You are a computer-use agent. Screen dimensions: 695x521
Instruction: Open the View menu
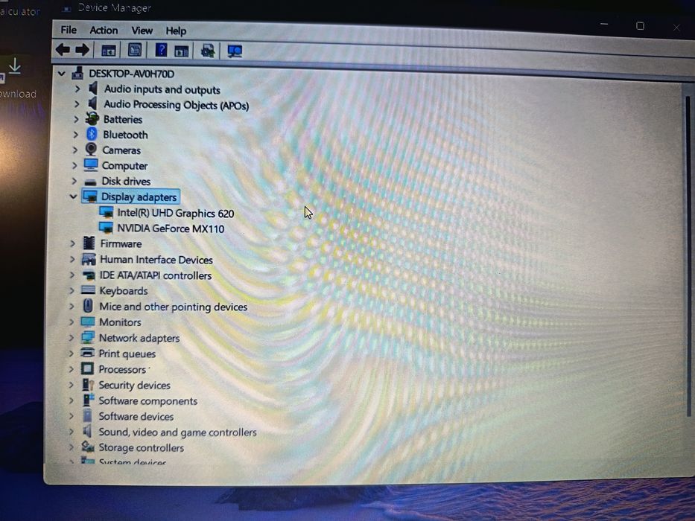coord(142,31)
